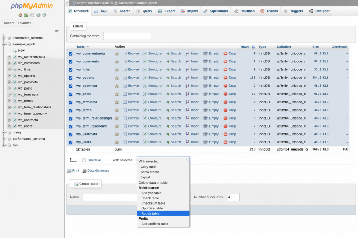Image resolution: width=358 pixels, height=238 pixels.
Task: Expand information_schema database node
Action: 3,38
